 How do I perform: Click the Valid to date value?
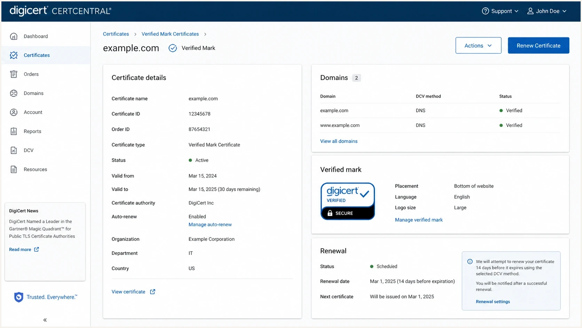[x=225, y=189]
